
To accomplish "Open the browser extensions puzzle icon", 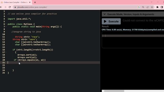I will 157,7.
